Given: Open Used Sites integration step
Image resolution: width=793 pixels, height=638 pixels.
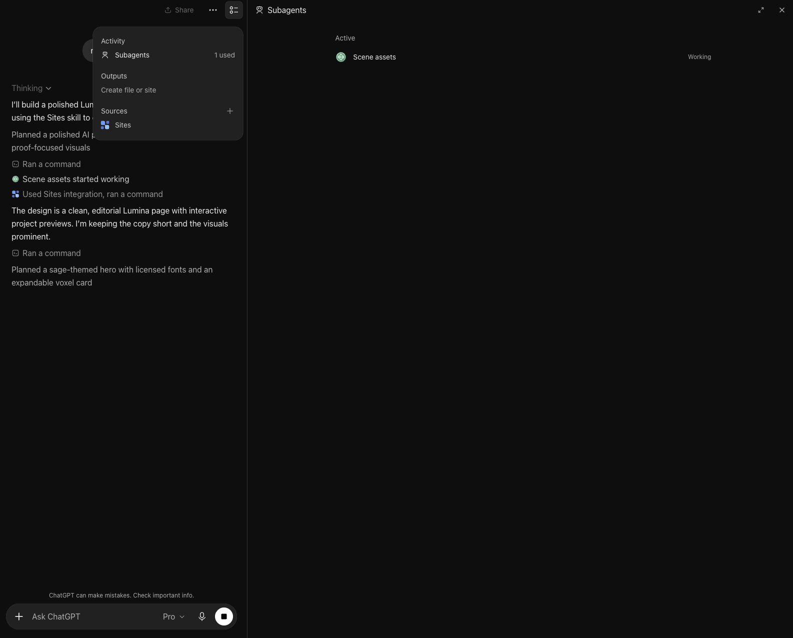Looking at the screenshot, I should pyautogui.click(x=87, y=194).
